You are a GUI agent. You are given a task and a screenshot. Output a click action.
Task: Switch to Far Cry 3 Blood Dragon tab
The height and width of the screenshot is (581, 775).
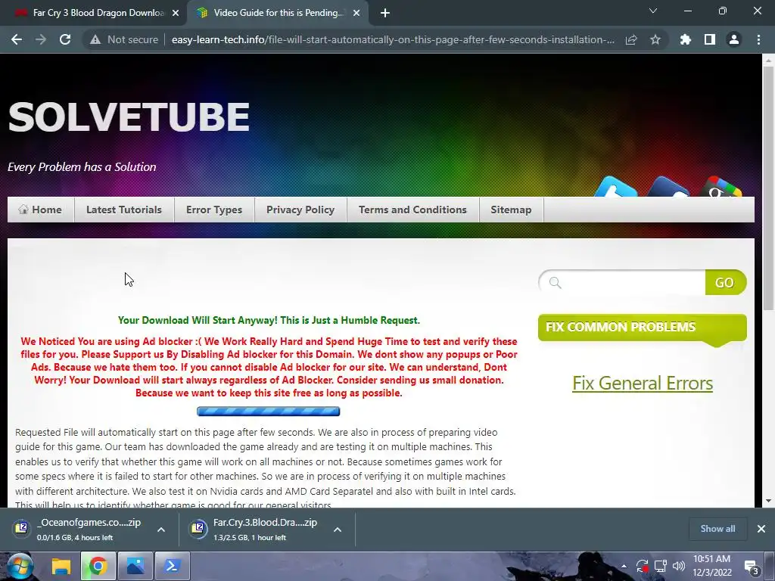point(98,13)
